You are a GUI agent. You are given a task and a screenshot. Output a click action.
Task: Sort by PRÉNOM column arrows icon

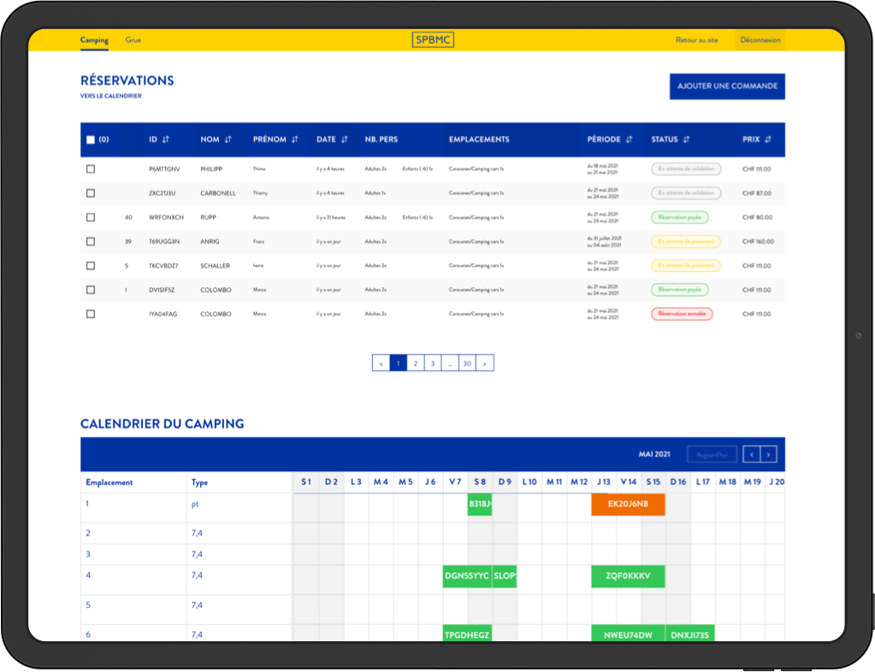click(x=294, y=139)
